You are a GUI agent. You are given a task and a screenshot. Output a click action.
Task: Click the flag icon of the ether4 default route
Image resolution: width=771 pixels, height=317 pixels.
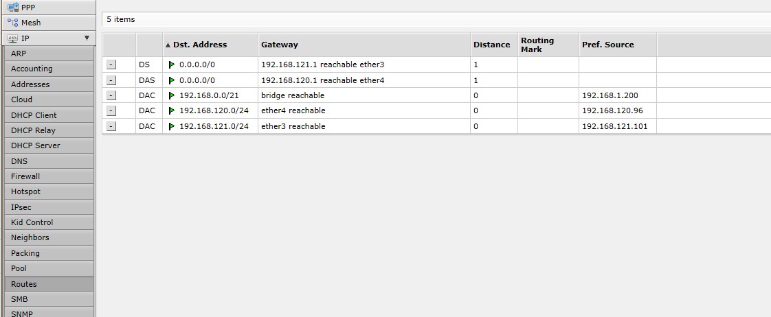(172, 80)
